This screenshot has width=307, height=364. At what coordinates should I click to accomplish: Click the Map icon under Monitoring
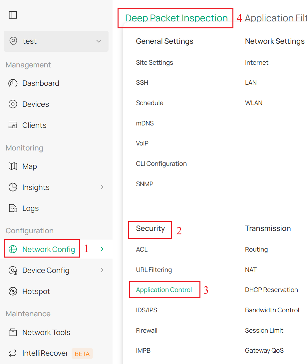[x=12, y=166]
